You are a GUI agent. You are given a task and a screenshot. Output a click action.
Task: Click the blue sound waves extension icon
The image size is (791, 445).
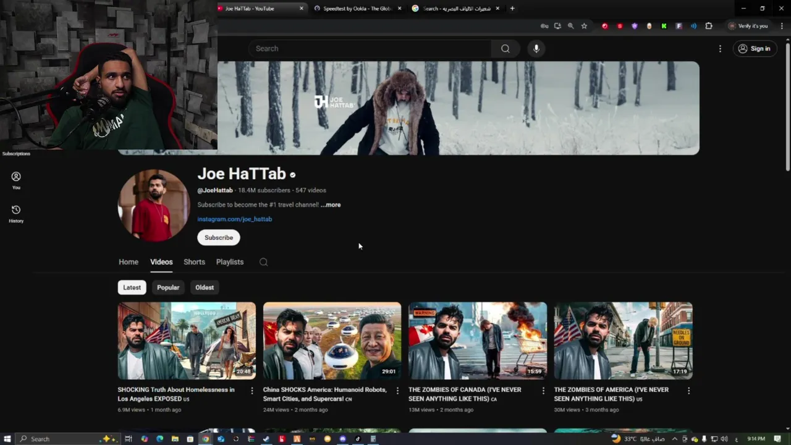tap(693, 26)
